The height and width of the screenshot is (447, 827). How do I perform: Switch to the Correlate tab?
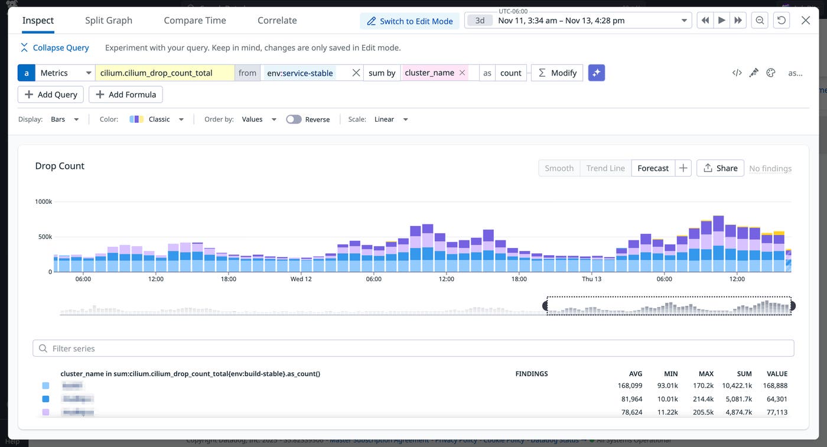pyautogui.click(x=276, y=19)
